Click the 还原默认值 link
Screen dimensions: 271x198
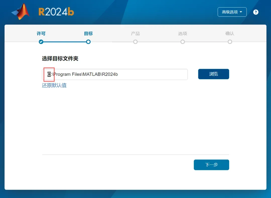tap(54, 85)
